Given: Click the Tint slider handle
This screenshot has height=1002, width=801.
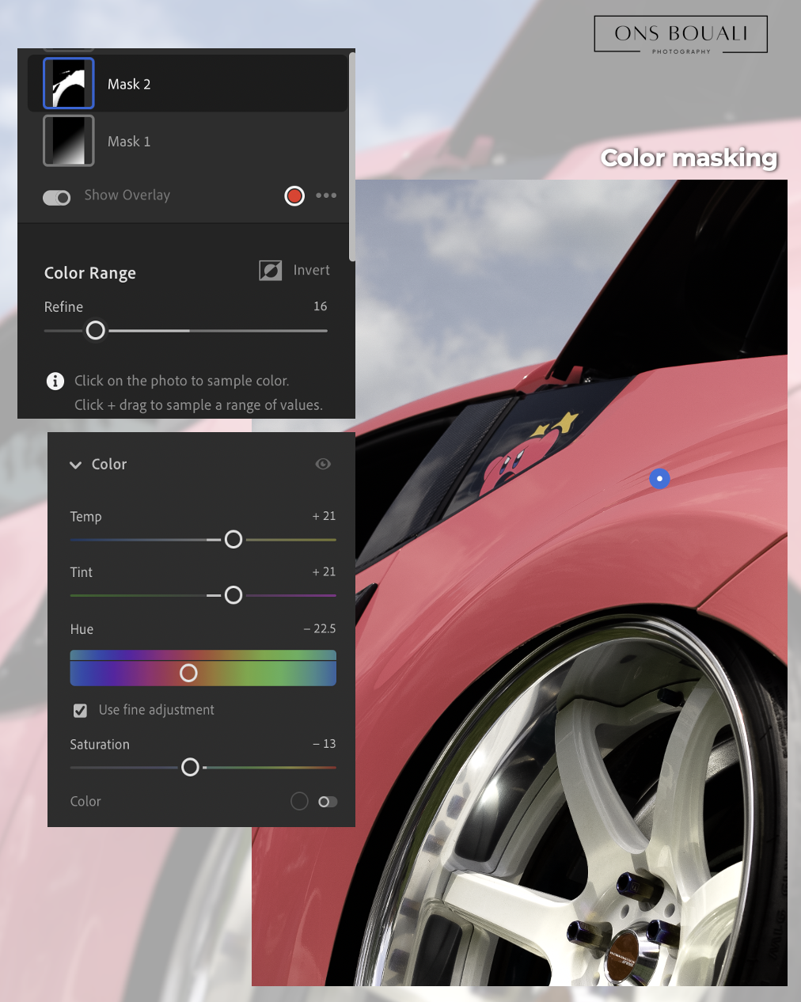Looking at the screenshot, I should coord(233,595).
